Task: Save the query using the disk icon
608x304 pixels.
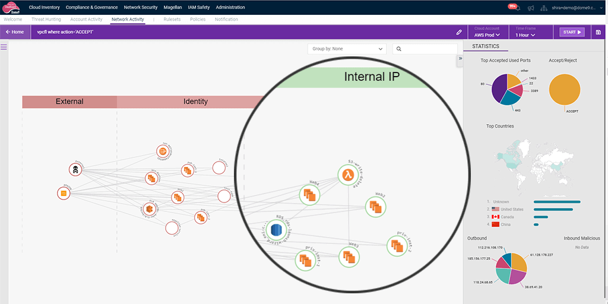Action: pos(598,32)
